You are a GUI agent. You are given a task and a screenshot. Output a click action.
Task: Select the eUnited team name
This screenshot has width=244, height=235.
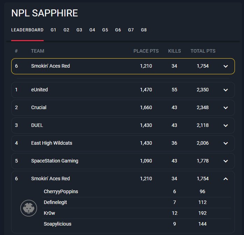pos(40,90)
